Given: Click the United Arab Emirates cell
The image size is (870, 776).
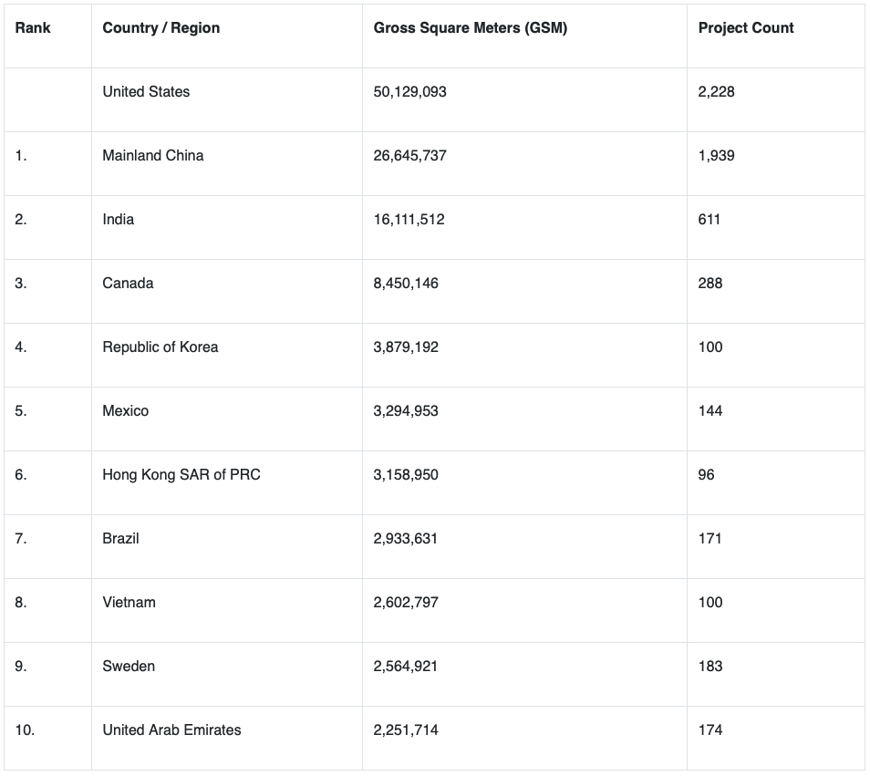Looking at the screenshot, I should 171,729.
